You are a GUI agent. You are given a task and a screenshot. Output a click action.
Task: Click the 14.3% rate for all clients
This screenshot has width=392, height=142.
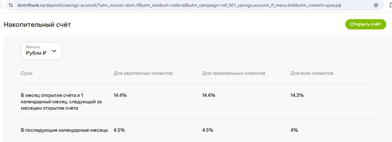tap(297, 95)
